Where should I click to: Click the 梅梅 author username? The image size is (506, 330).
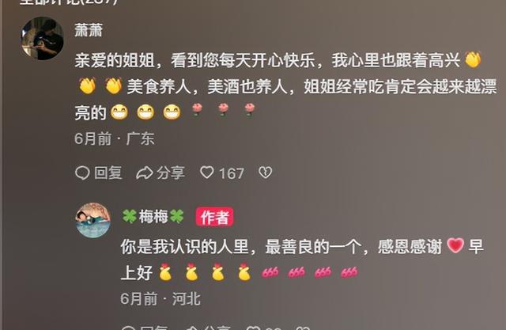click(x=153, y=217)
